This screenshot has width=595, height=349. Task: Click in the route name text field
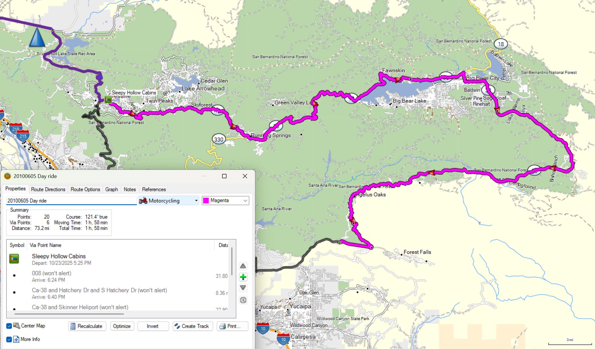click(x=71, y=201)
